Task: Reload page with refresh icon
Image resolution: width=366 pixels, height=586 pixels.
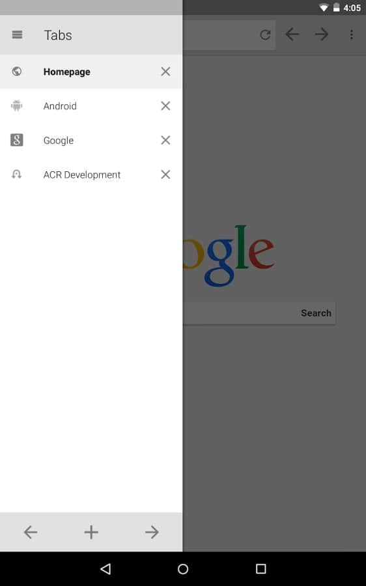Action: click(x=266, y=35)
